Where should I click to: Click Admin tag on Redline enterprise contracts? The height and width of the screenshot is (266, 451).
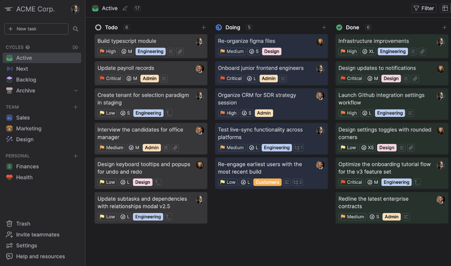[x=392, y=217]
